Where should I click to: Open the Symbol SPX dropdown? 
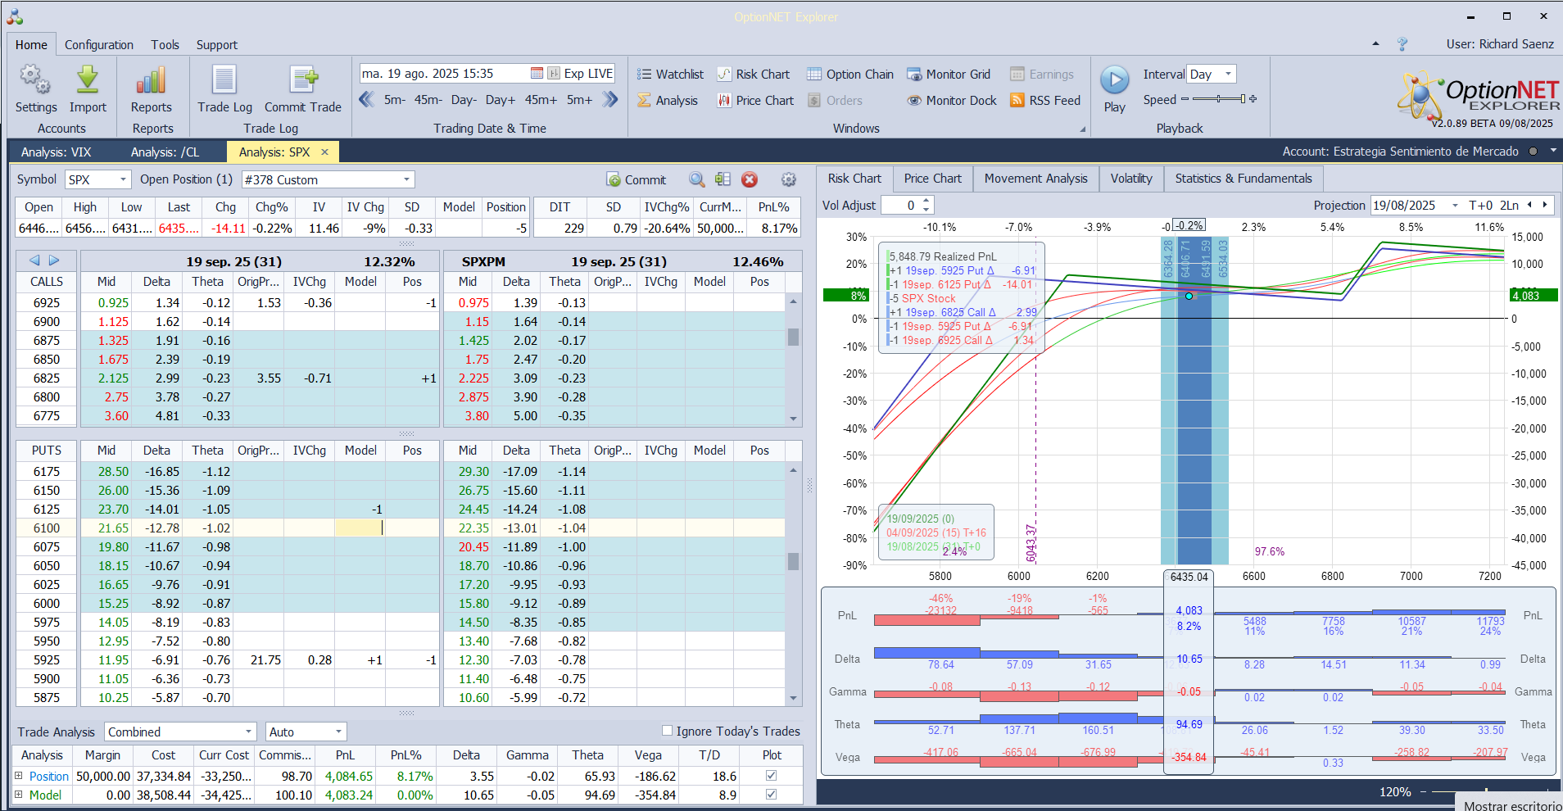pyautogui.click(x=123, y=179)
